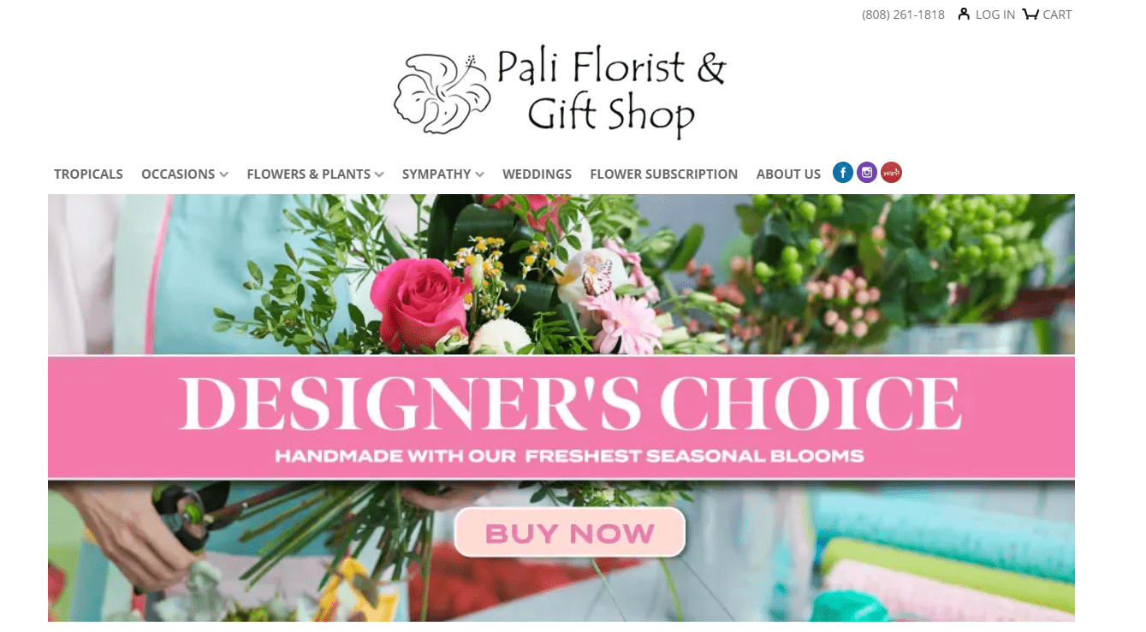Click the shopping cart icon
Viewport: 1146px width, 632px height.
coord(1030,14)
